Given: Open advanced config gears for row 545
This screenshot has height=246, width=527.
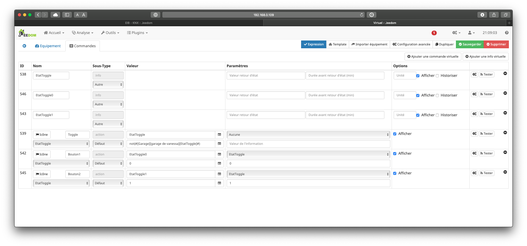Looking at the screenshot, I should (474, 173).
